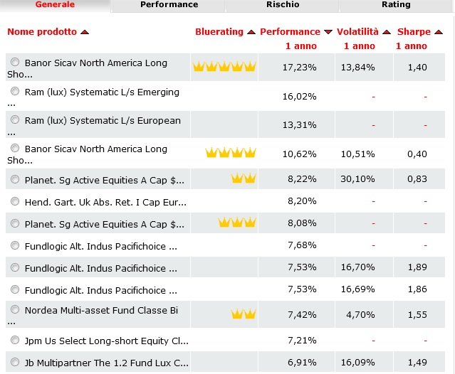The width and height of the screenshot is (455, 374).
Task: Click the 1,89 Sharpe value
Action: 417,267
